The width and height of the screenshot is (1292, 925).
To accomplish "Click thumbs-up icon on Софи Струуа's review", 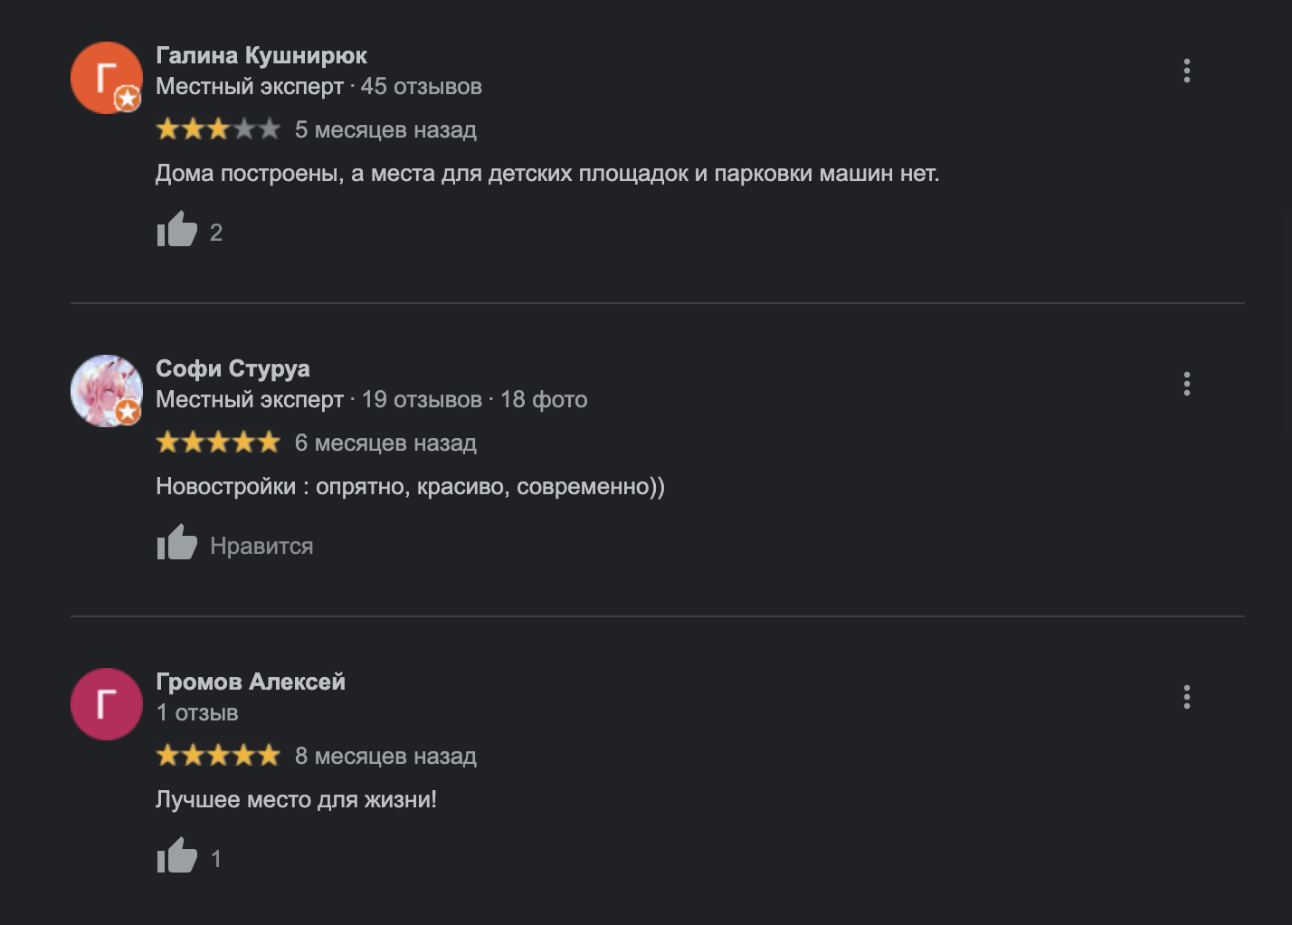I will pyautogui.click(x=177, y=543).
